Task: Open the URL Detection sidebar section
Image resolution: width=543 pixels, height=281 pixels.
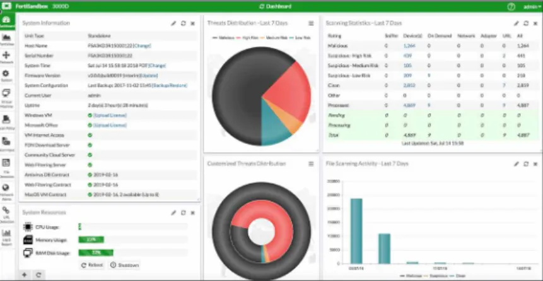Action: (x=6, y=215)
